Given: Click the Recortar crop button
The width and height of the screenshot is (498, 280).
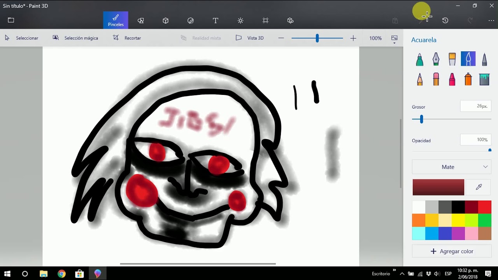Looking at the screenshot, I should (x=127, y=38).
